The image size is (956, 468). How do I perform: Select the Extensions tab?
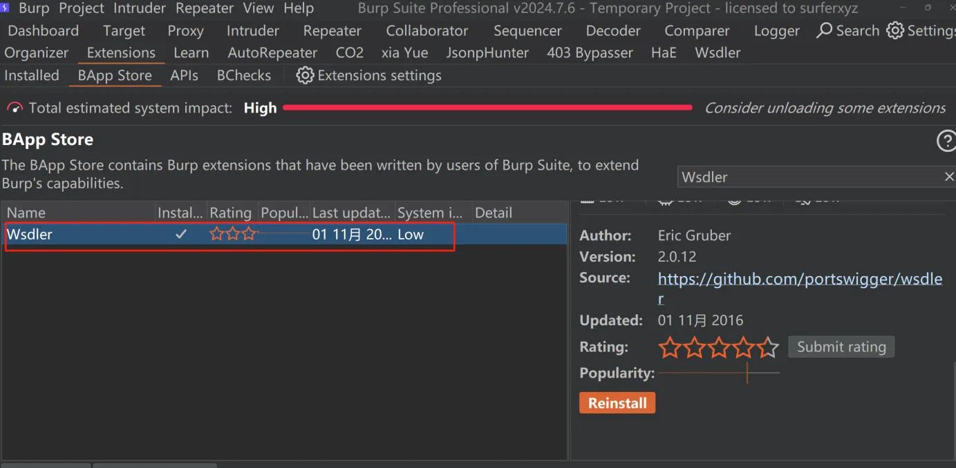tap(121, 53)
